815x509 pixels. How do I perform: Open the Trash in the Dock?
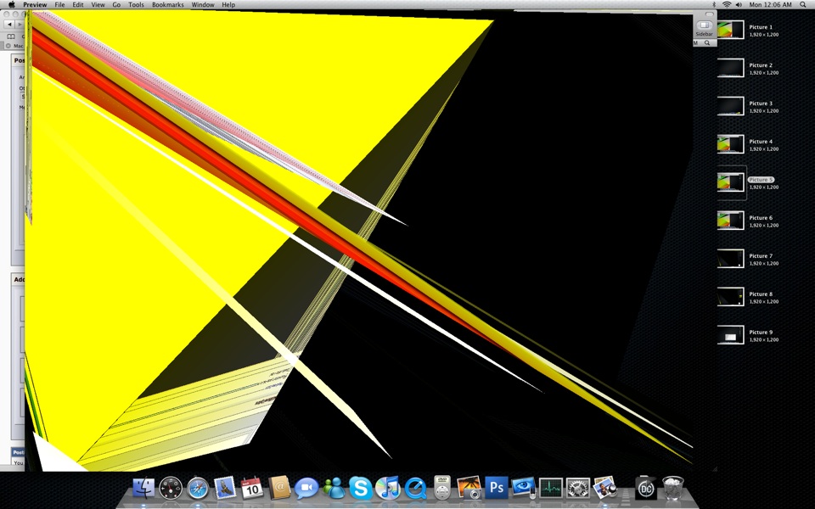[673, 489]
